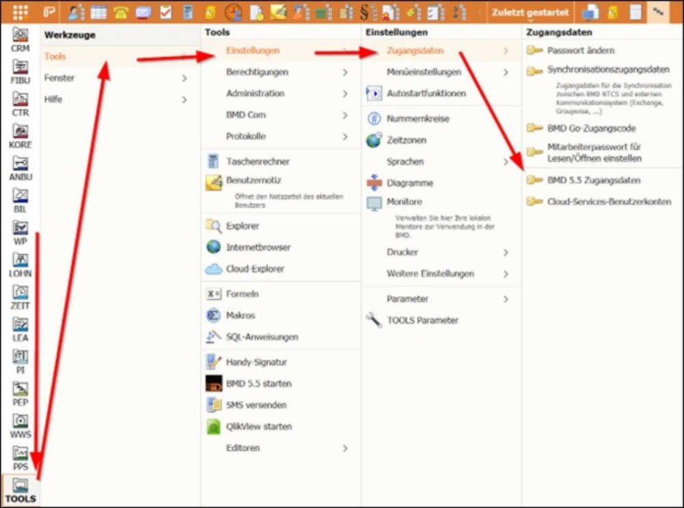
Task: Open Passwort ändern
Action: 580,51
